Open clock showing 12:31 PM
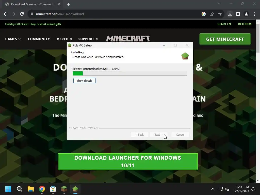 241,189
